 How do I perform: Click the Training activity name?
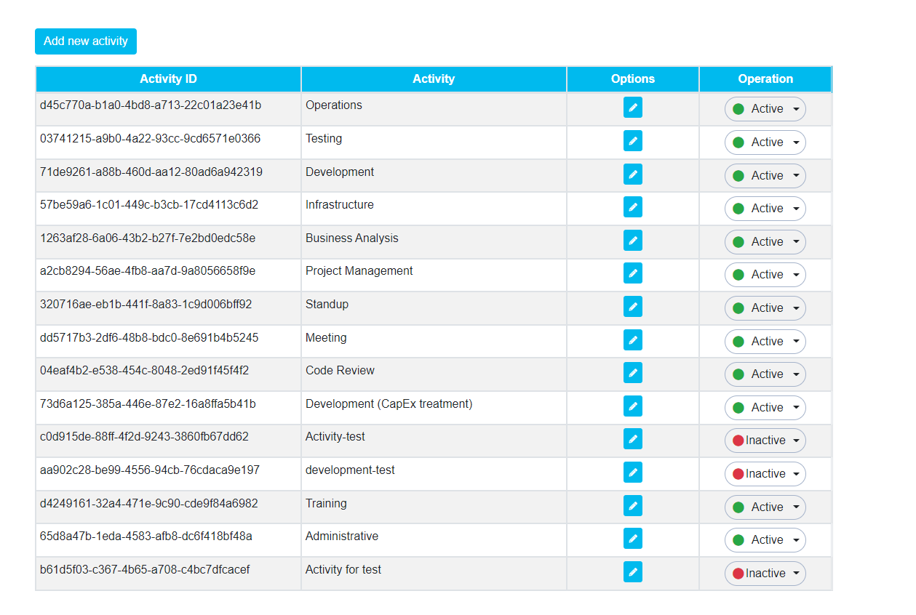(x=326, y=504)
